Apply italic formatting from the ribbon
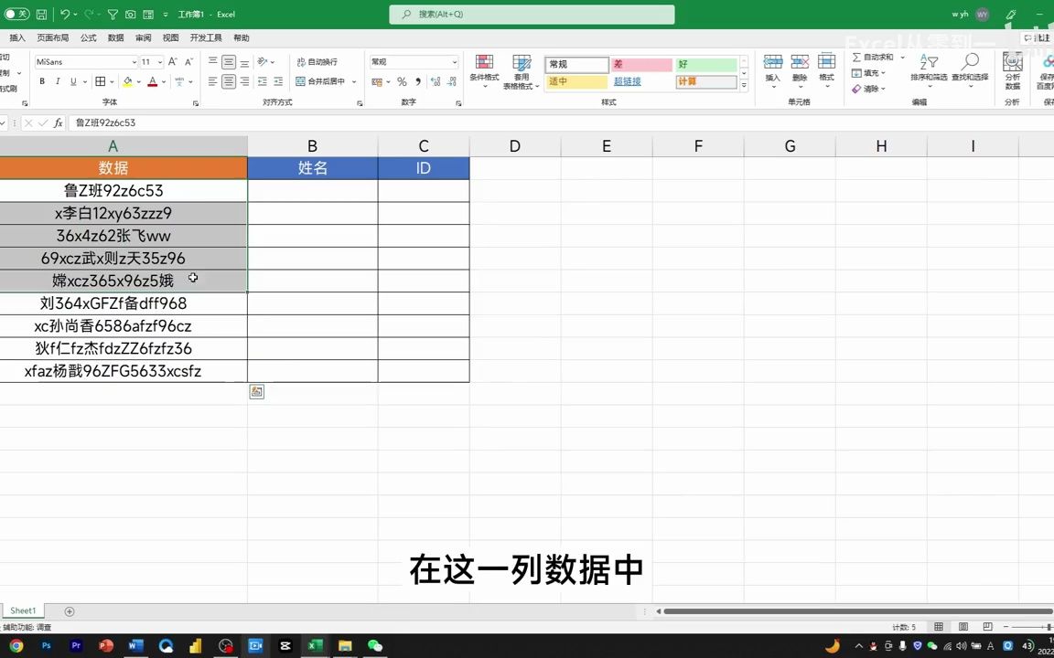Image resolution: width=1054 pixels, height=658 pixels. pyautogui.click(x=57, y=81)
